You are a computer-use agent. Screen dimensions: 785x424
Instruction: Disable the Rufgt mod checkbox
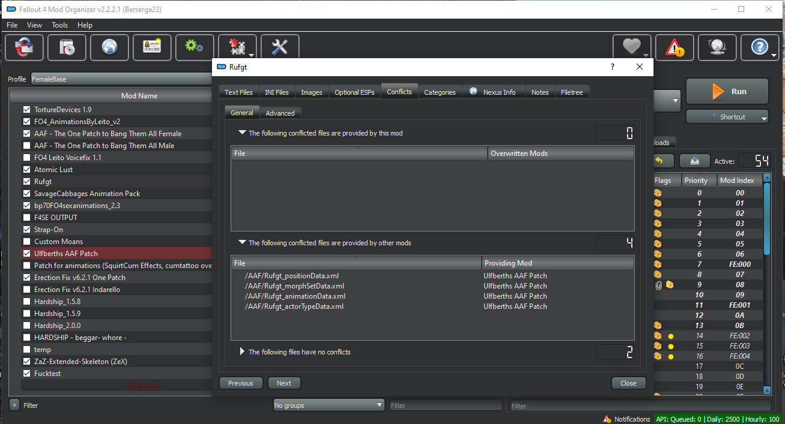point(26,182)
